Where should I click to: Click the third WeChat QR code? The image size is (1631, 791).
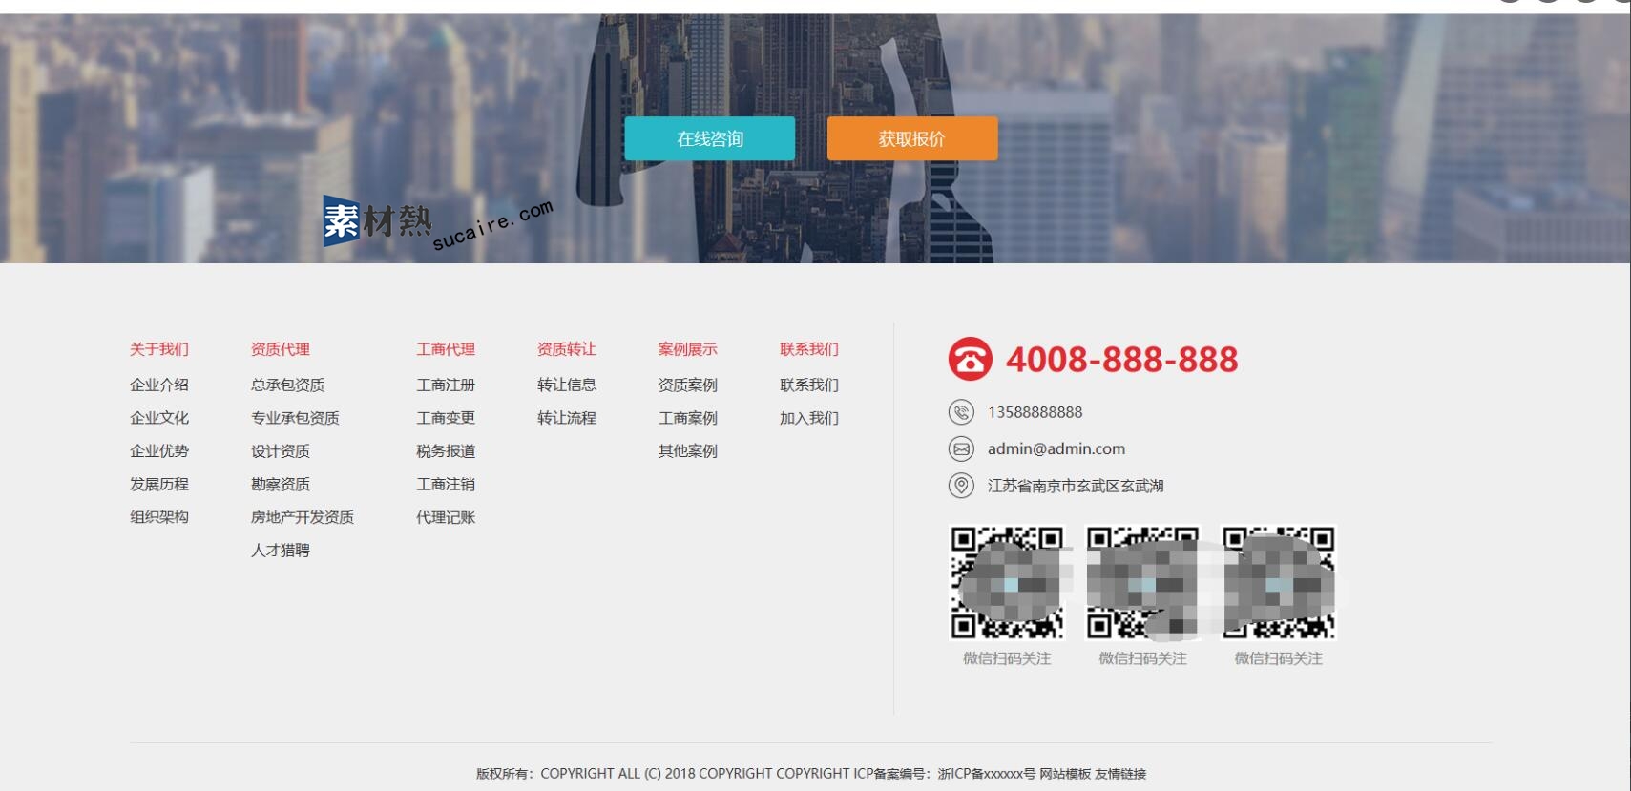coord(1279,582)
